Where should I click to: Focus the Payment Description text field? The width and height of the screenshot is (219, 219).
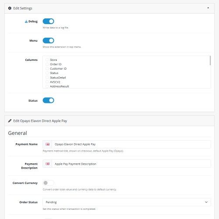pos(131,164)
